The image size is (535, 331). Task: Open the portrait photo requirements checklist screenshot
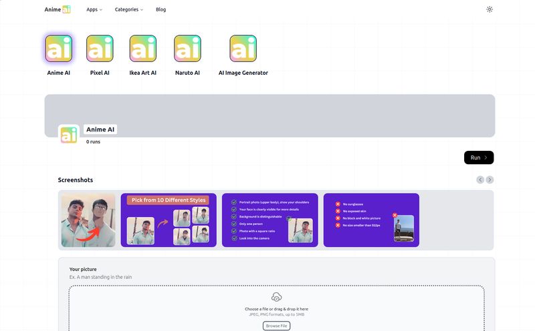[x=270, y=220]
